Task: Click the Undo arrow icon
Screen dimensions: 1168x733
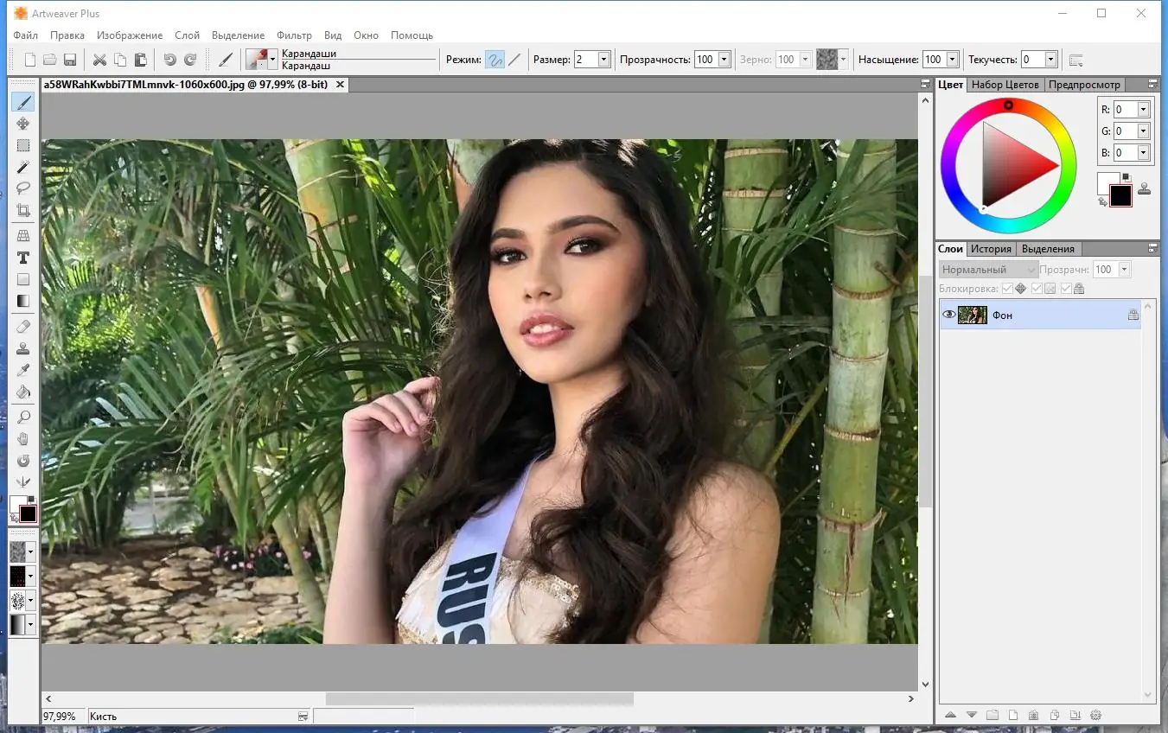Action: pyautogui.click(x=169, y=60)
